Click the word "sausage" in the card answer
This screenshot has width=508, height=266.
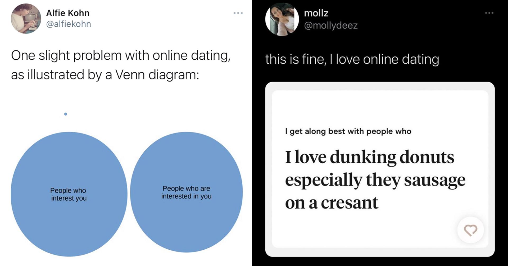434,180
